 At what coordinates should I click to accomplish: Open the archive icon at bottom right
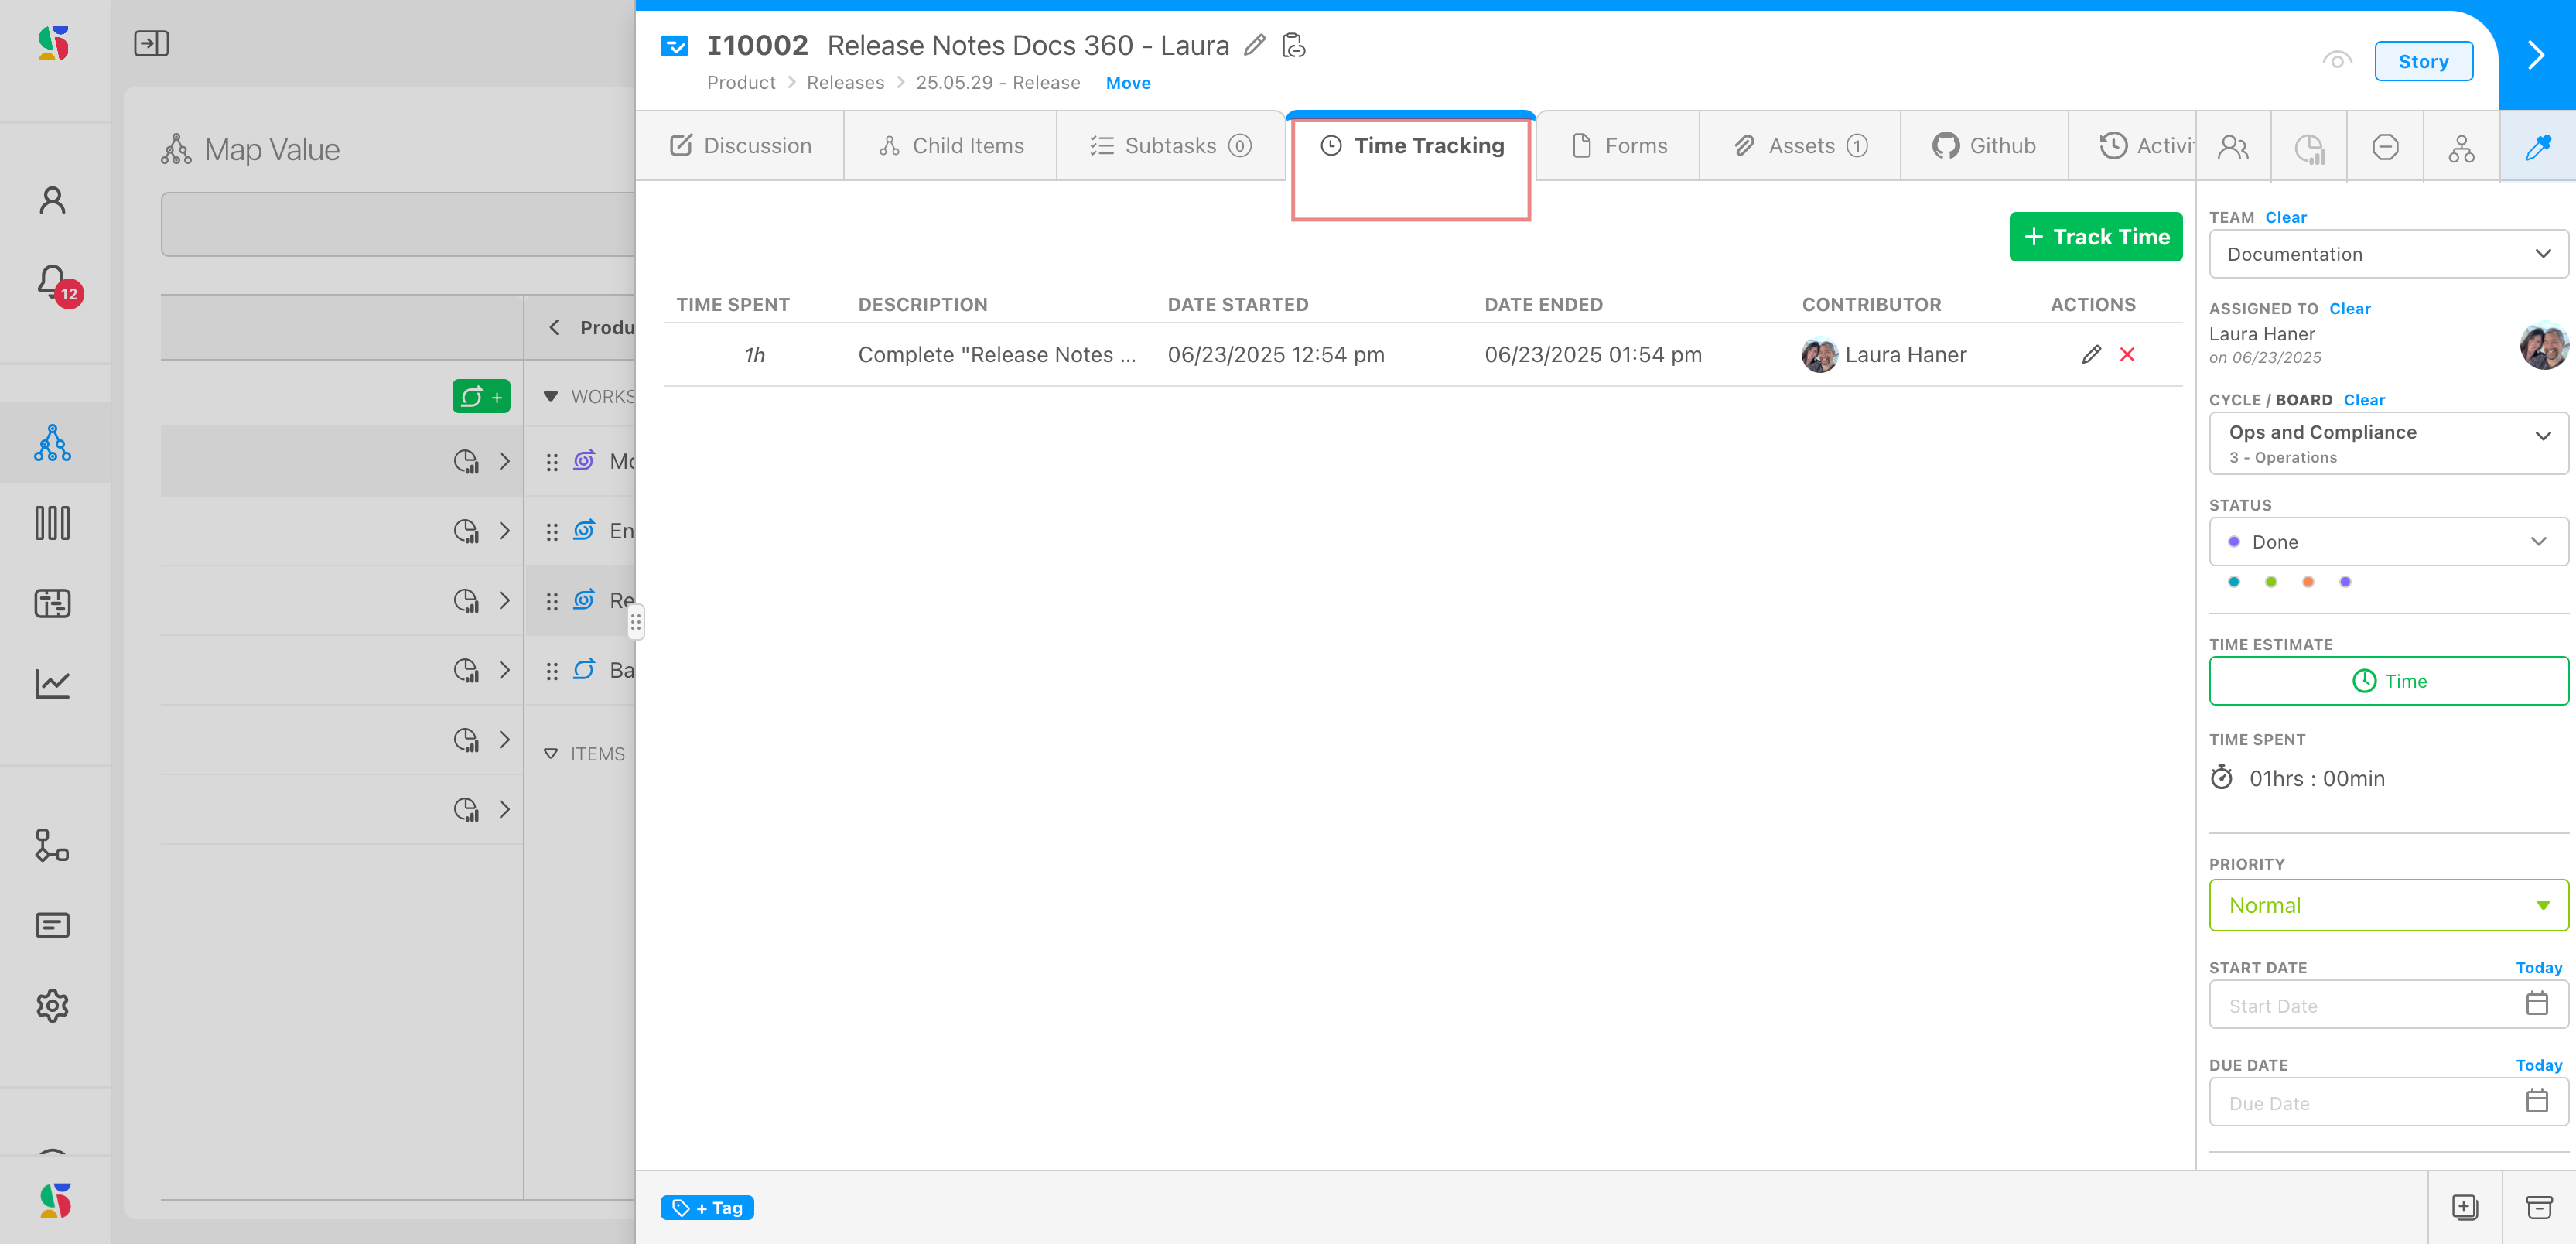pos(2538,1207)
